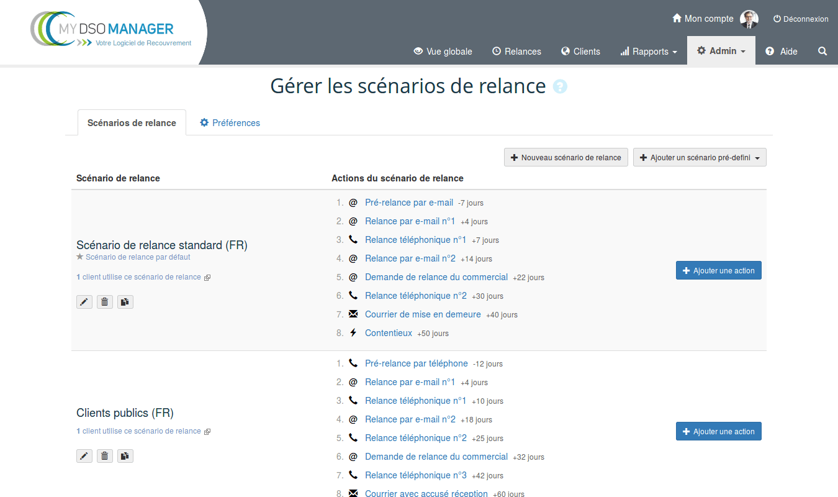
Task: Click trash icon under Clients publics (FR)
Action: pyautogui.click(x=105, y=457)
